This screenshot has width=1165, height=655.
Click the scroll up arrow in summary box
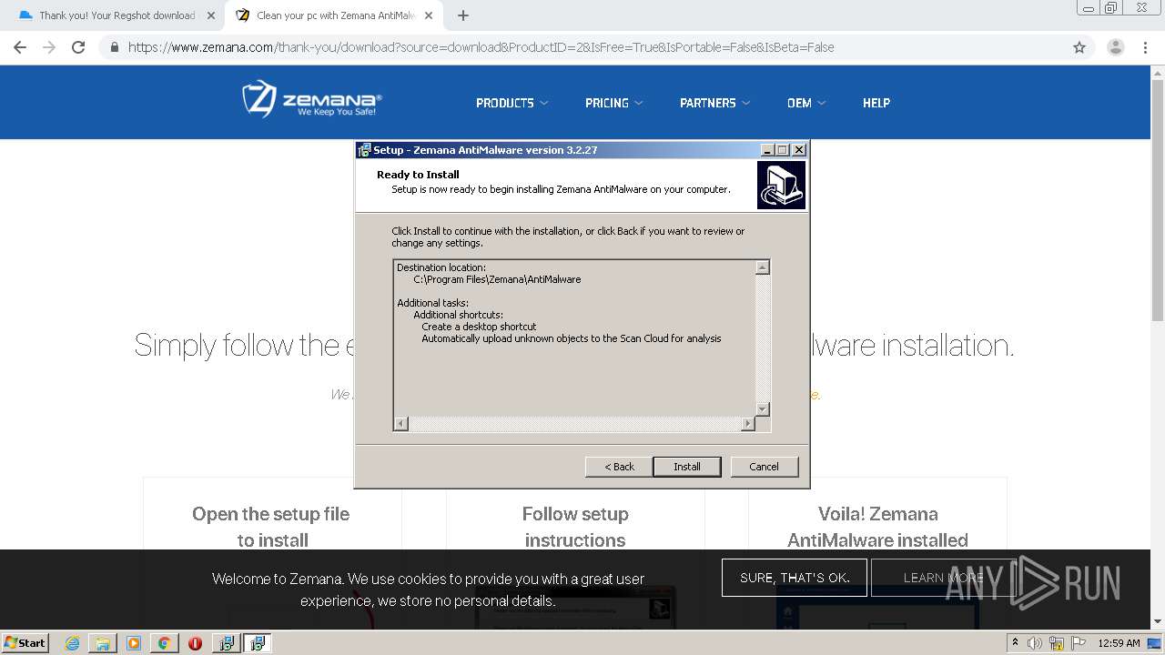click(x=763, y=267)
